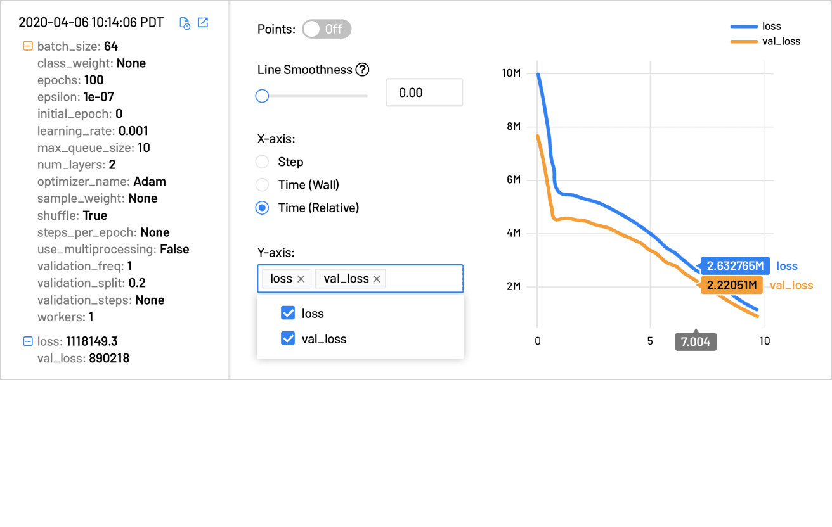Select Time (Wall) for X-axis
This screenshot has height=527, width=832.
(x=262, y=185)
